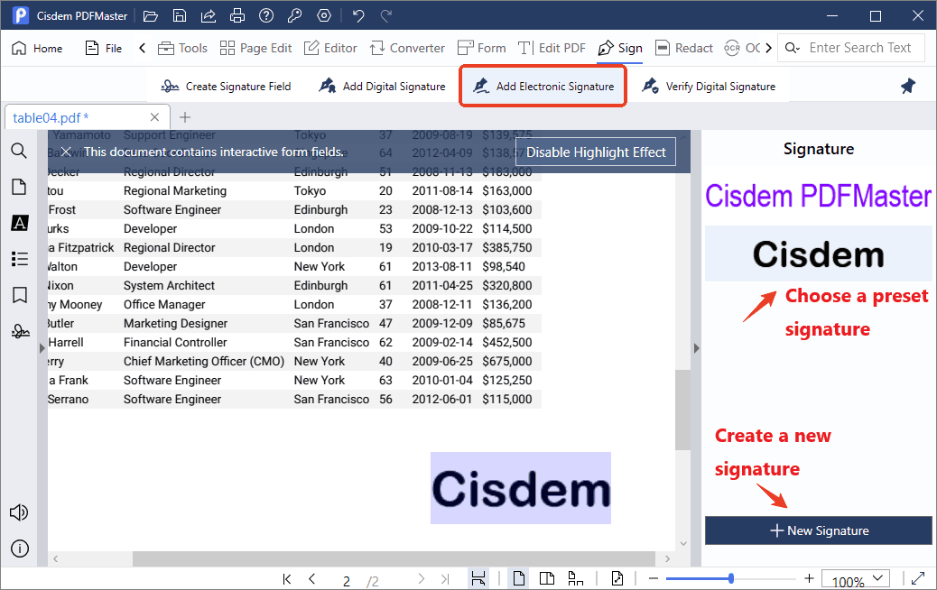Viewport: 937px width, 590px height.
Task: Click Add Electronic Signature
Action: pyautogui.click(x=543, y=87)
